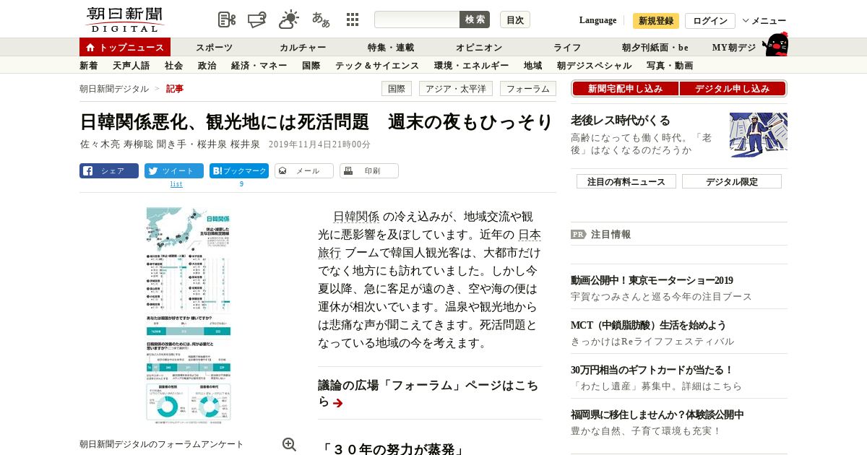Open the 新着 submenu item

tap(89, 66)
